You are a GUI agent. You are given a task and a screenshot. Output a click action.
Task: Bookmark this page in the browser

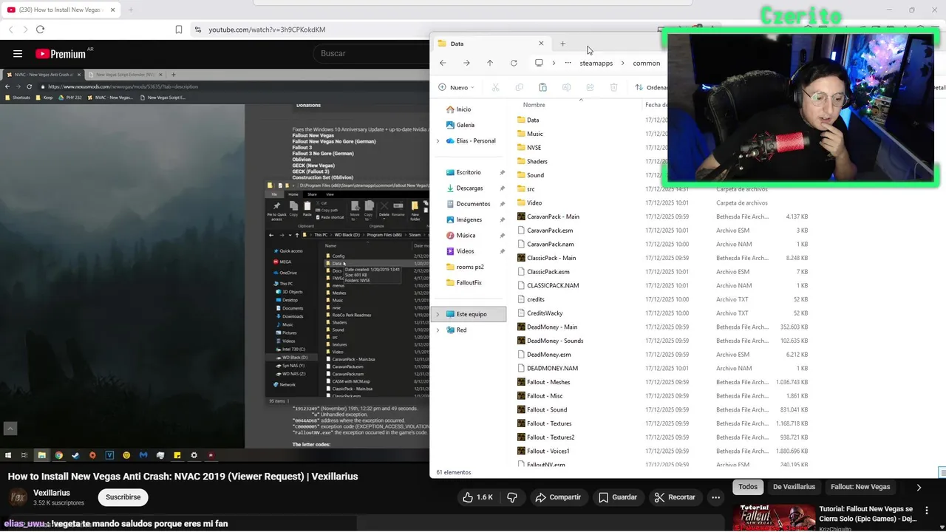tap(179, 30)
